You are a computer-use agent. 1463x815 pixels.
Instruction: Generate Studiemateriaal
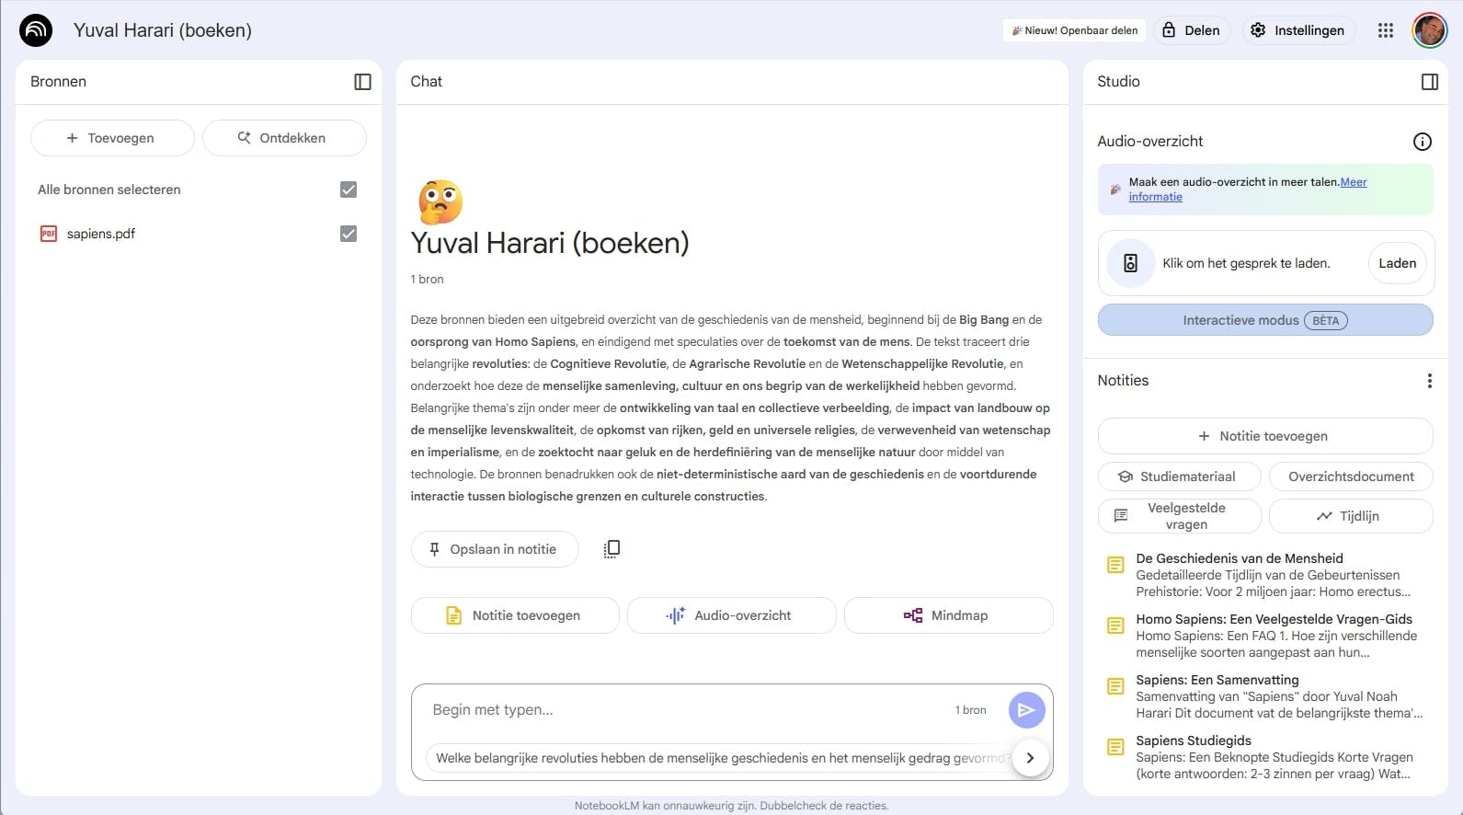tap(1180, 476)
